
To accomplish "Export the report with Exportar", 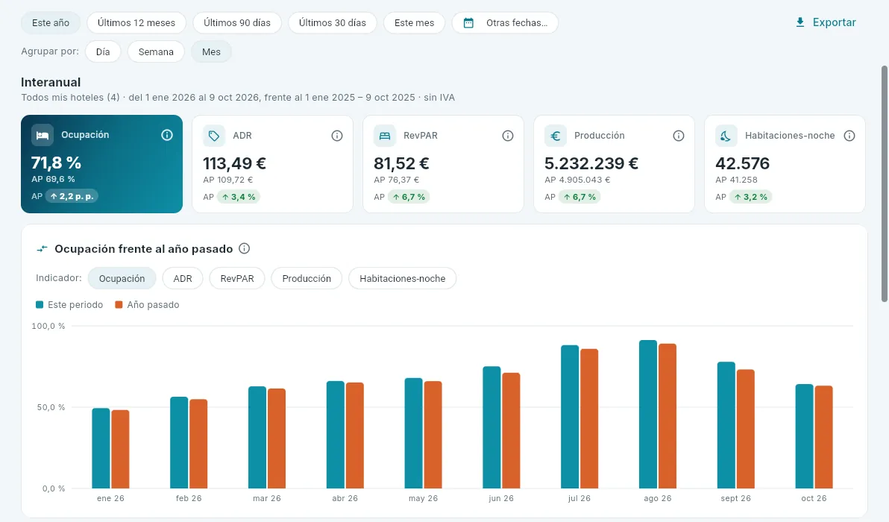I will tap(826, 22).
